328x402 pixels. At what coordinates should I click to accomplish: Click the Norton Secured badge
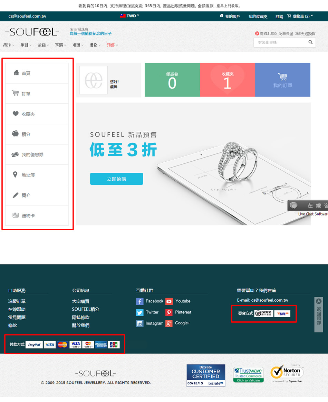pos(287,373)
